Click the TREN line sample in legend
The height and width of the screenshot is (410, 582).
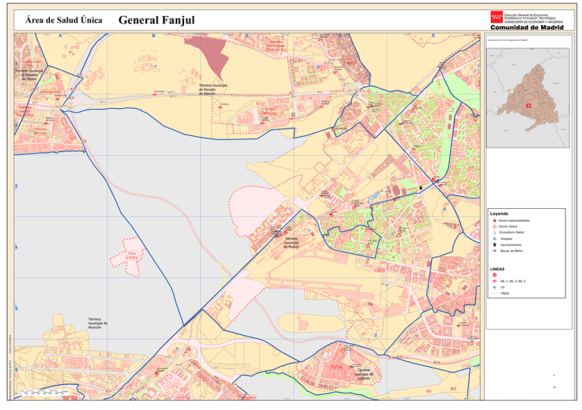495,294
